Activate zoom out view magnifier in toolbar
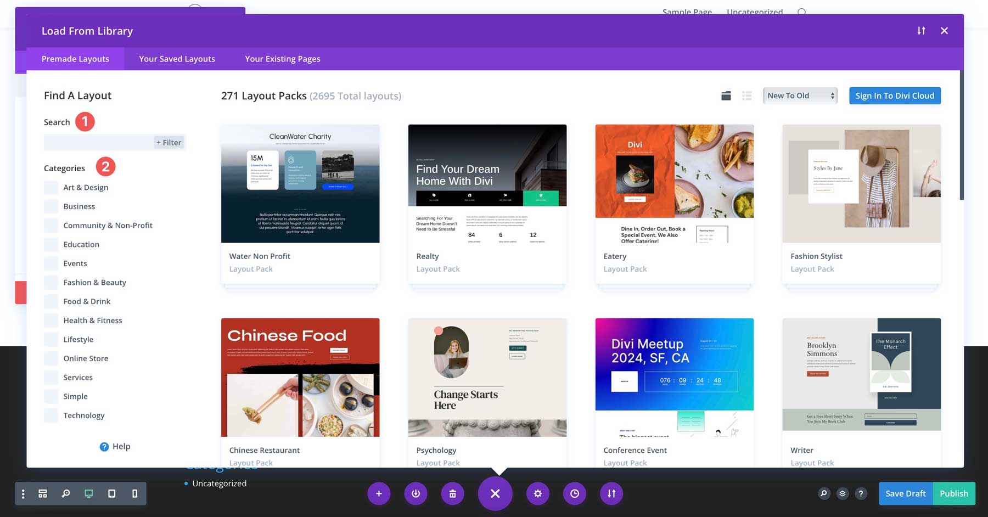The height and width of the screenshot is (517, 988). tap(66, 493)
